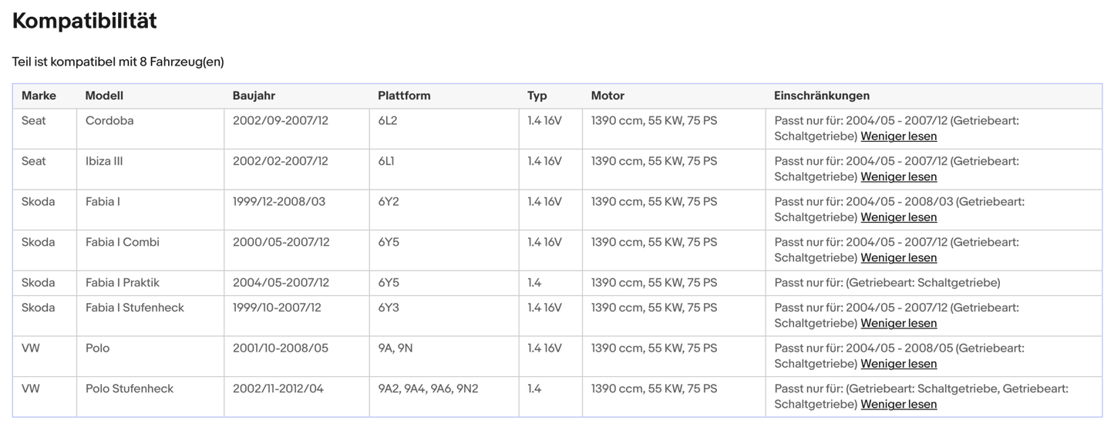Image resolution: width=1114 pixels, height=424 pixels.
Task: Click the 'Fabia I Praktik' model cell
Action: coord(123,283)
